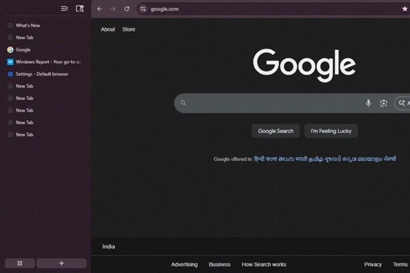Click the forward navigation arrow
This screenshot has width=410, height=273.
[113, 9]
